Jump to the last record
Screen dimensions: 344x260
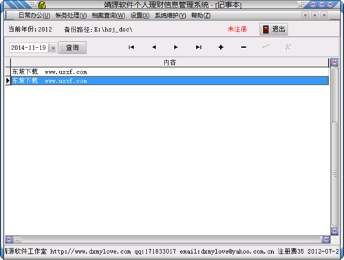[x=199, y=47]
